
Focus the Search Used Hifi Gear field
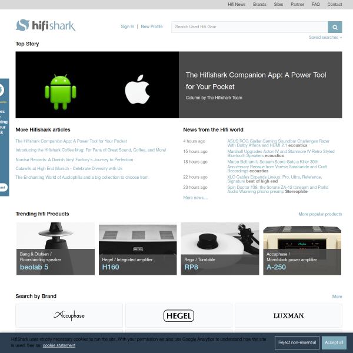[x=249, y=27]
